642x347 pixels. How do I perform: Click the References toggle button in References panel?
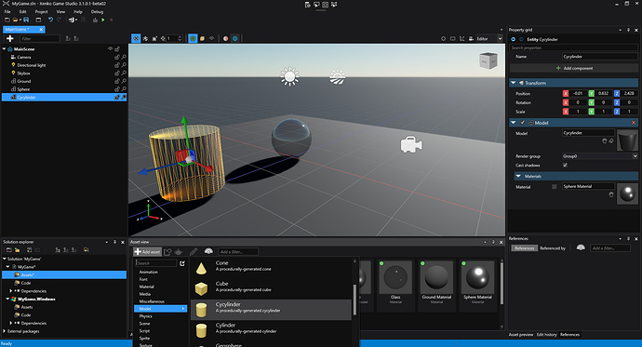pos(524,248)
